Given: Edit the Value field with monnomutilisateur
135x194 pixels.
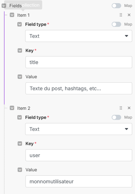Looking at the screenshot, I should tap(79, 181).
